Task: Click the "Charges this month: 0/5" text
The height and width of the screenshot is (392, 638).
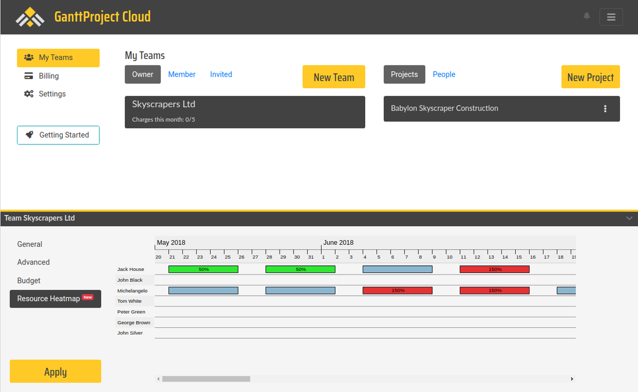Action: (164, 120)
